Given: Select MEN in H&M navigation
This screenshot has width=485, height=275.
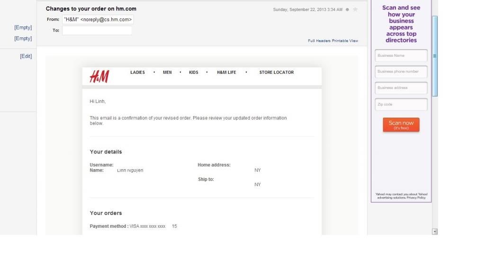Looking at the screenshot, I should pyautogui.click(x=167, y=72).
